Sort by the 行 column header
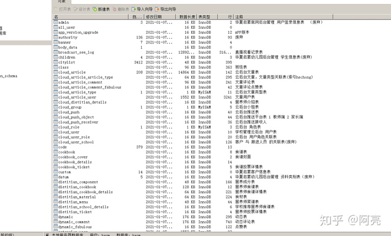 click(225, 17)
